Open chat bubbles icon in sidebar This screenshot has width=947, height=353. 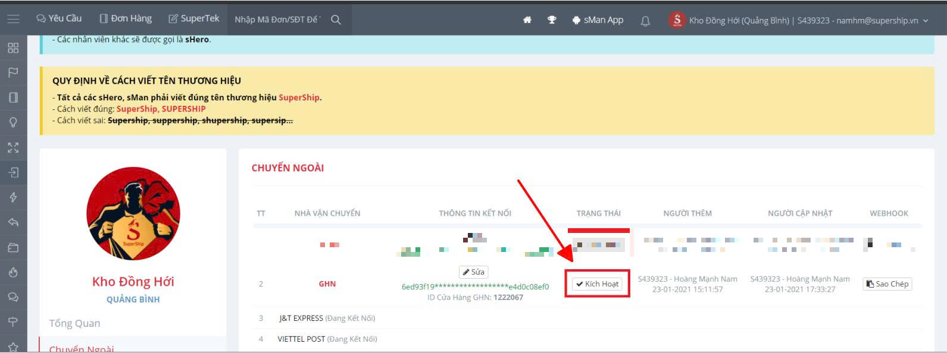point(13,297)
